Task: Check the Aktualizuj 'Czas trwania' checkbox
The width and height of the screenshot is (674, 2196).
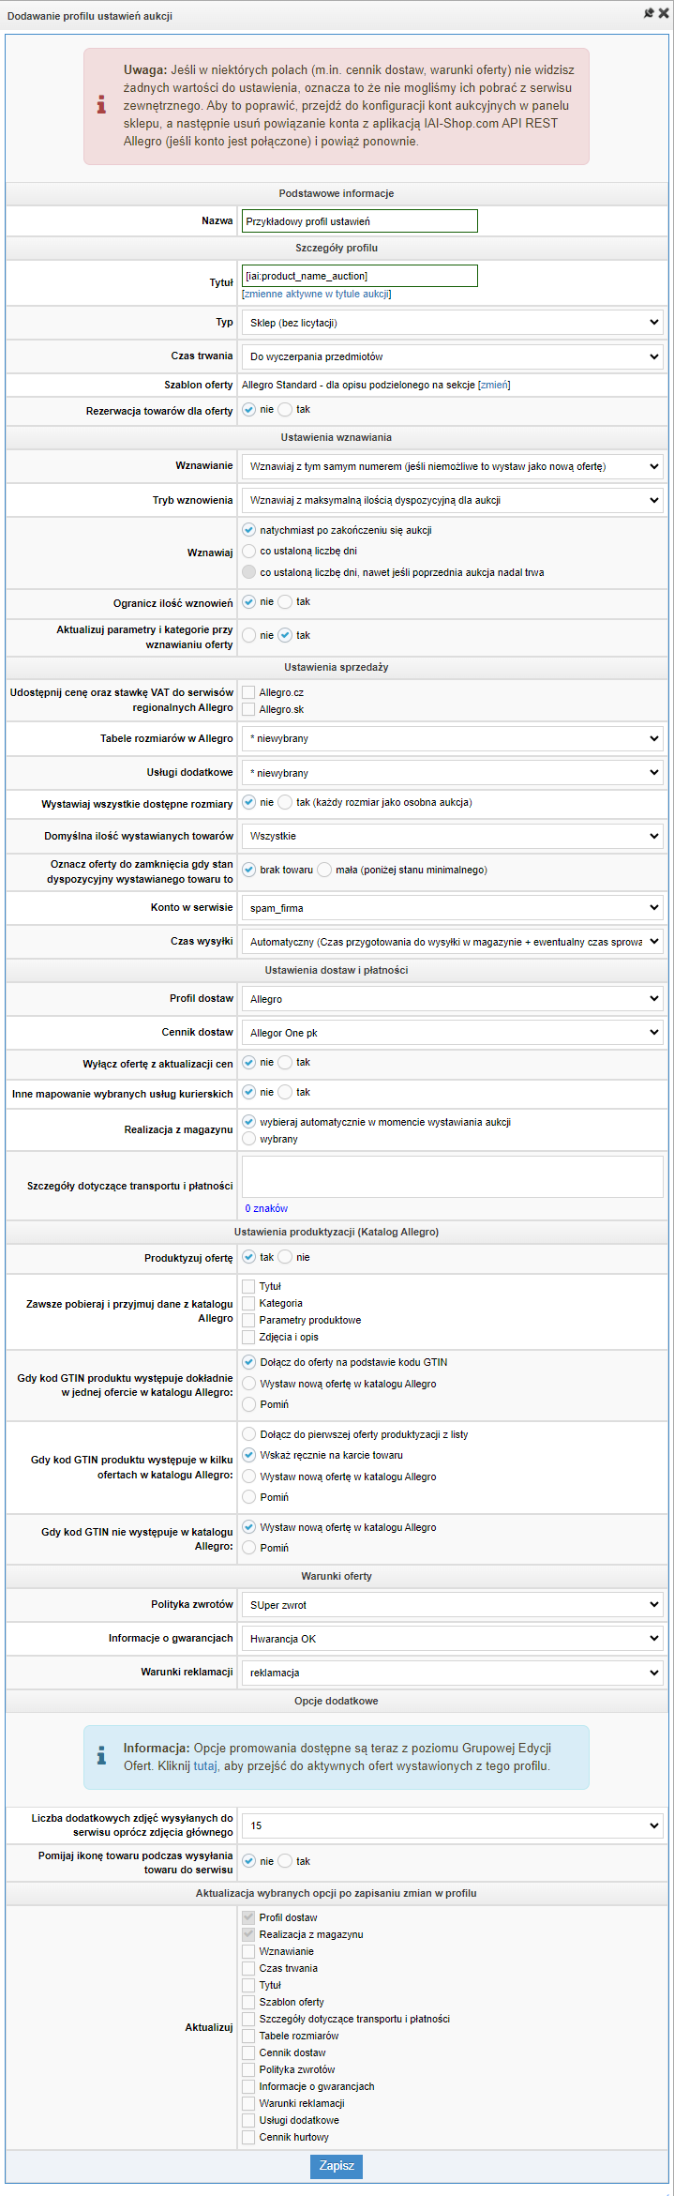Action: (248, 1968)
